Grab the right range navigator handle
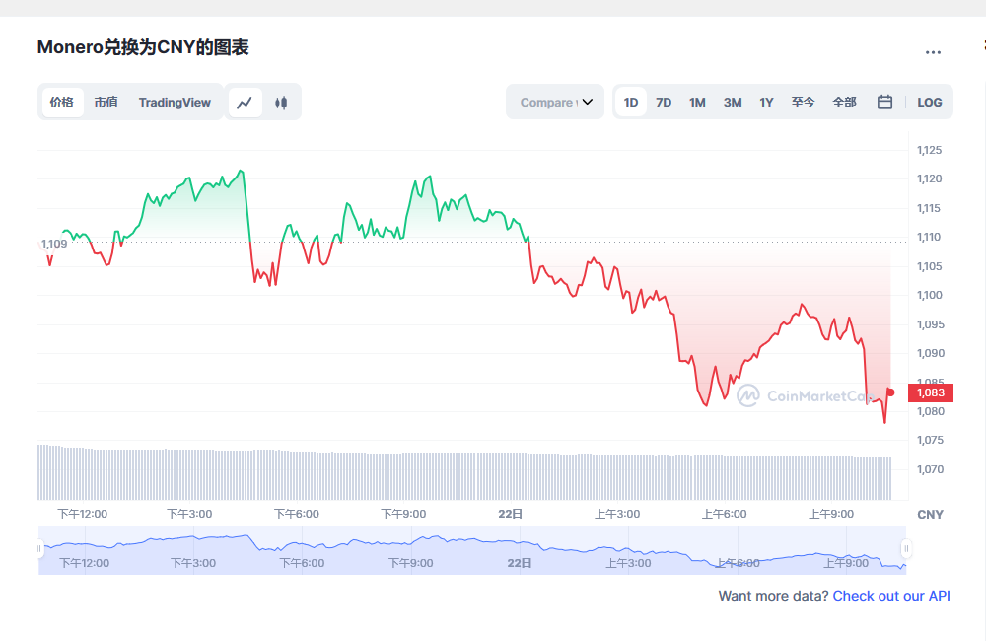 (906, 548)
